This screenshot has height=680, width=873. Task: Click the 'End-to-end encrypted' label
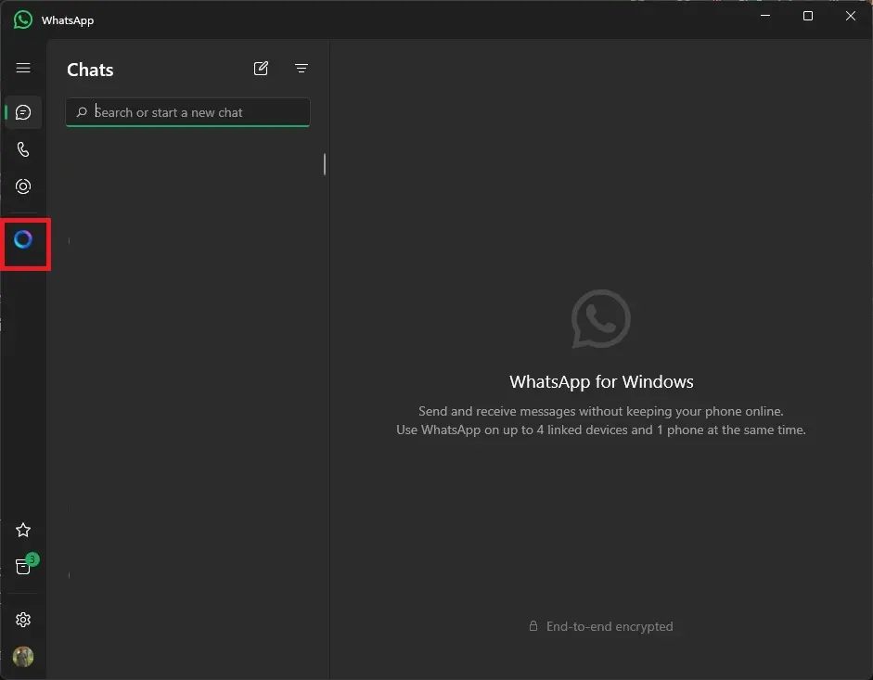coord(610,626)
